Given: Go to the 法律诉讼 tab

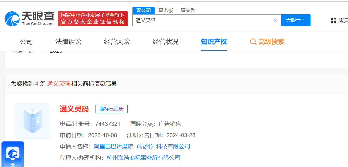Looking at the screenshot, I should pyautogui.click(x=68, y=42).
